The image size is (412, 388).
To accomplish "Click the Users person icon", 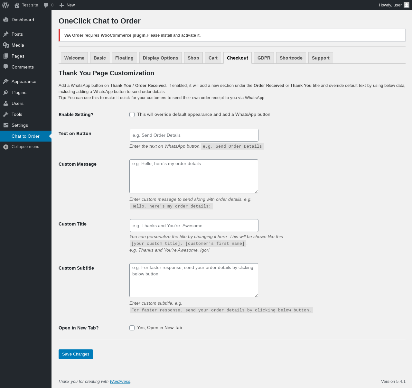I will coord(6,103).
